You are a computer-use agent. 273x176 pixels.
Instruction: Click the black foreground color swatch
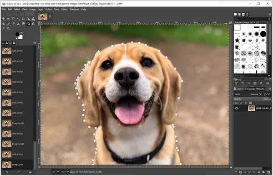point(17,34)
